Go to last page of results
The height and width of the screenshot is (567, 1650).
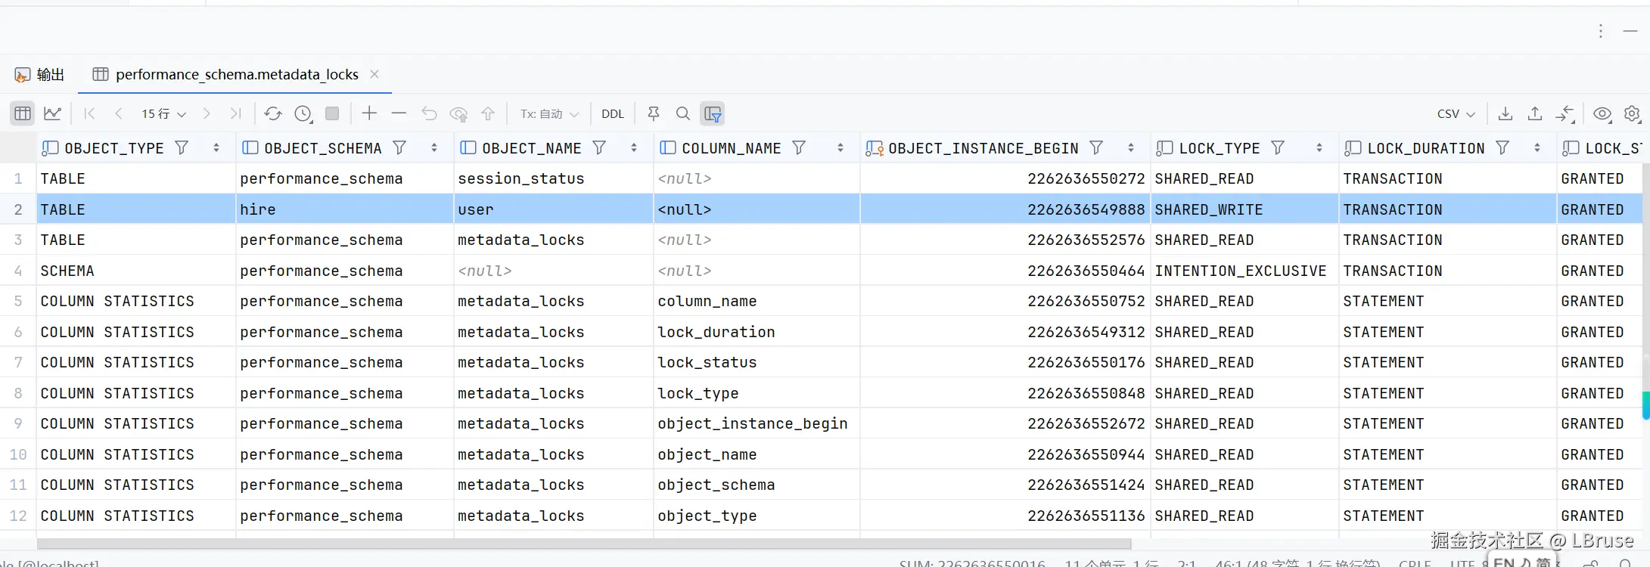pos(236,113)
